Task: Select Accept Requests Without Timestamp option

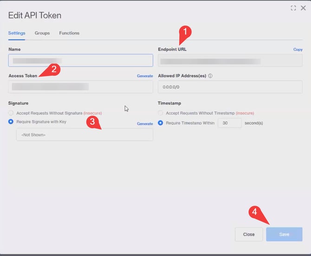Action: point(161,113)
